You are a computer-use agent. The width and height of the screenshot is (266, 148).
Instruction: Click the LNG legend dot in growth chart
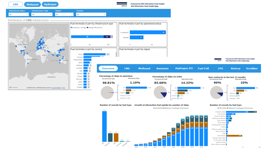tap(154, 108)
